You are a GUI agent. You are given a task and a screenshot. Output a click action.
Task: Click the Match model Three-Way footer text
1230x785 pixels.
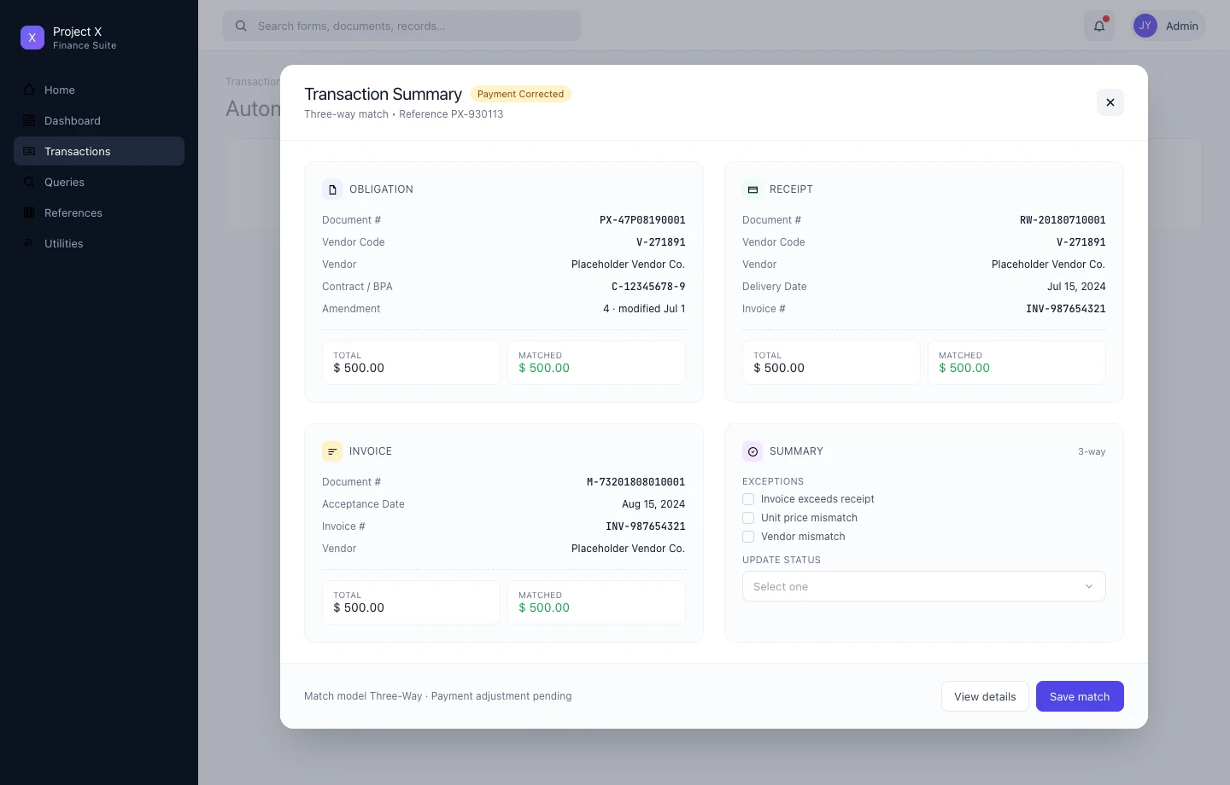pos(363,696)
